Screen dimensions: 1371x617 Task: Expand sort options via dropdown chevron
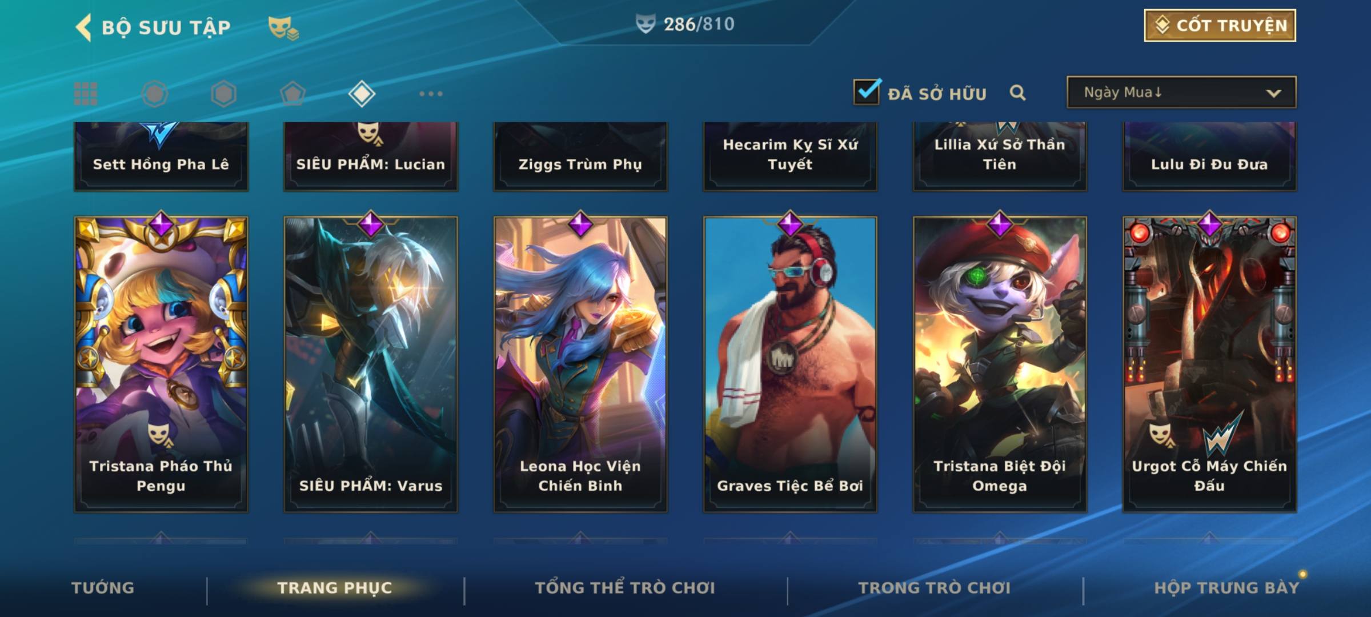click(1273, 93)
